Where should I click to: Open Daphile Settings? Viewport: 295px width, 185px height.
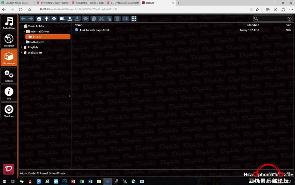[x=9, y=75]
